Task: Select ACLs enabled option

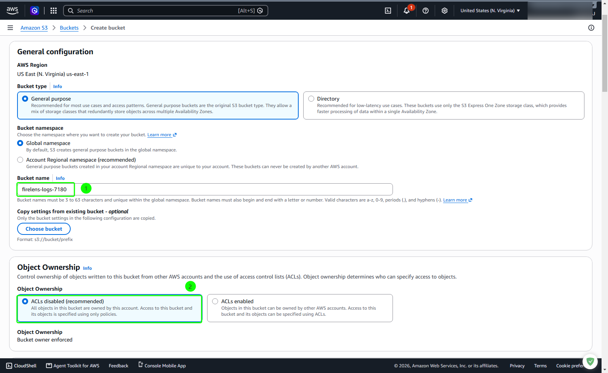Action: [x=300, y=308]
